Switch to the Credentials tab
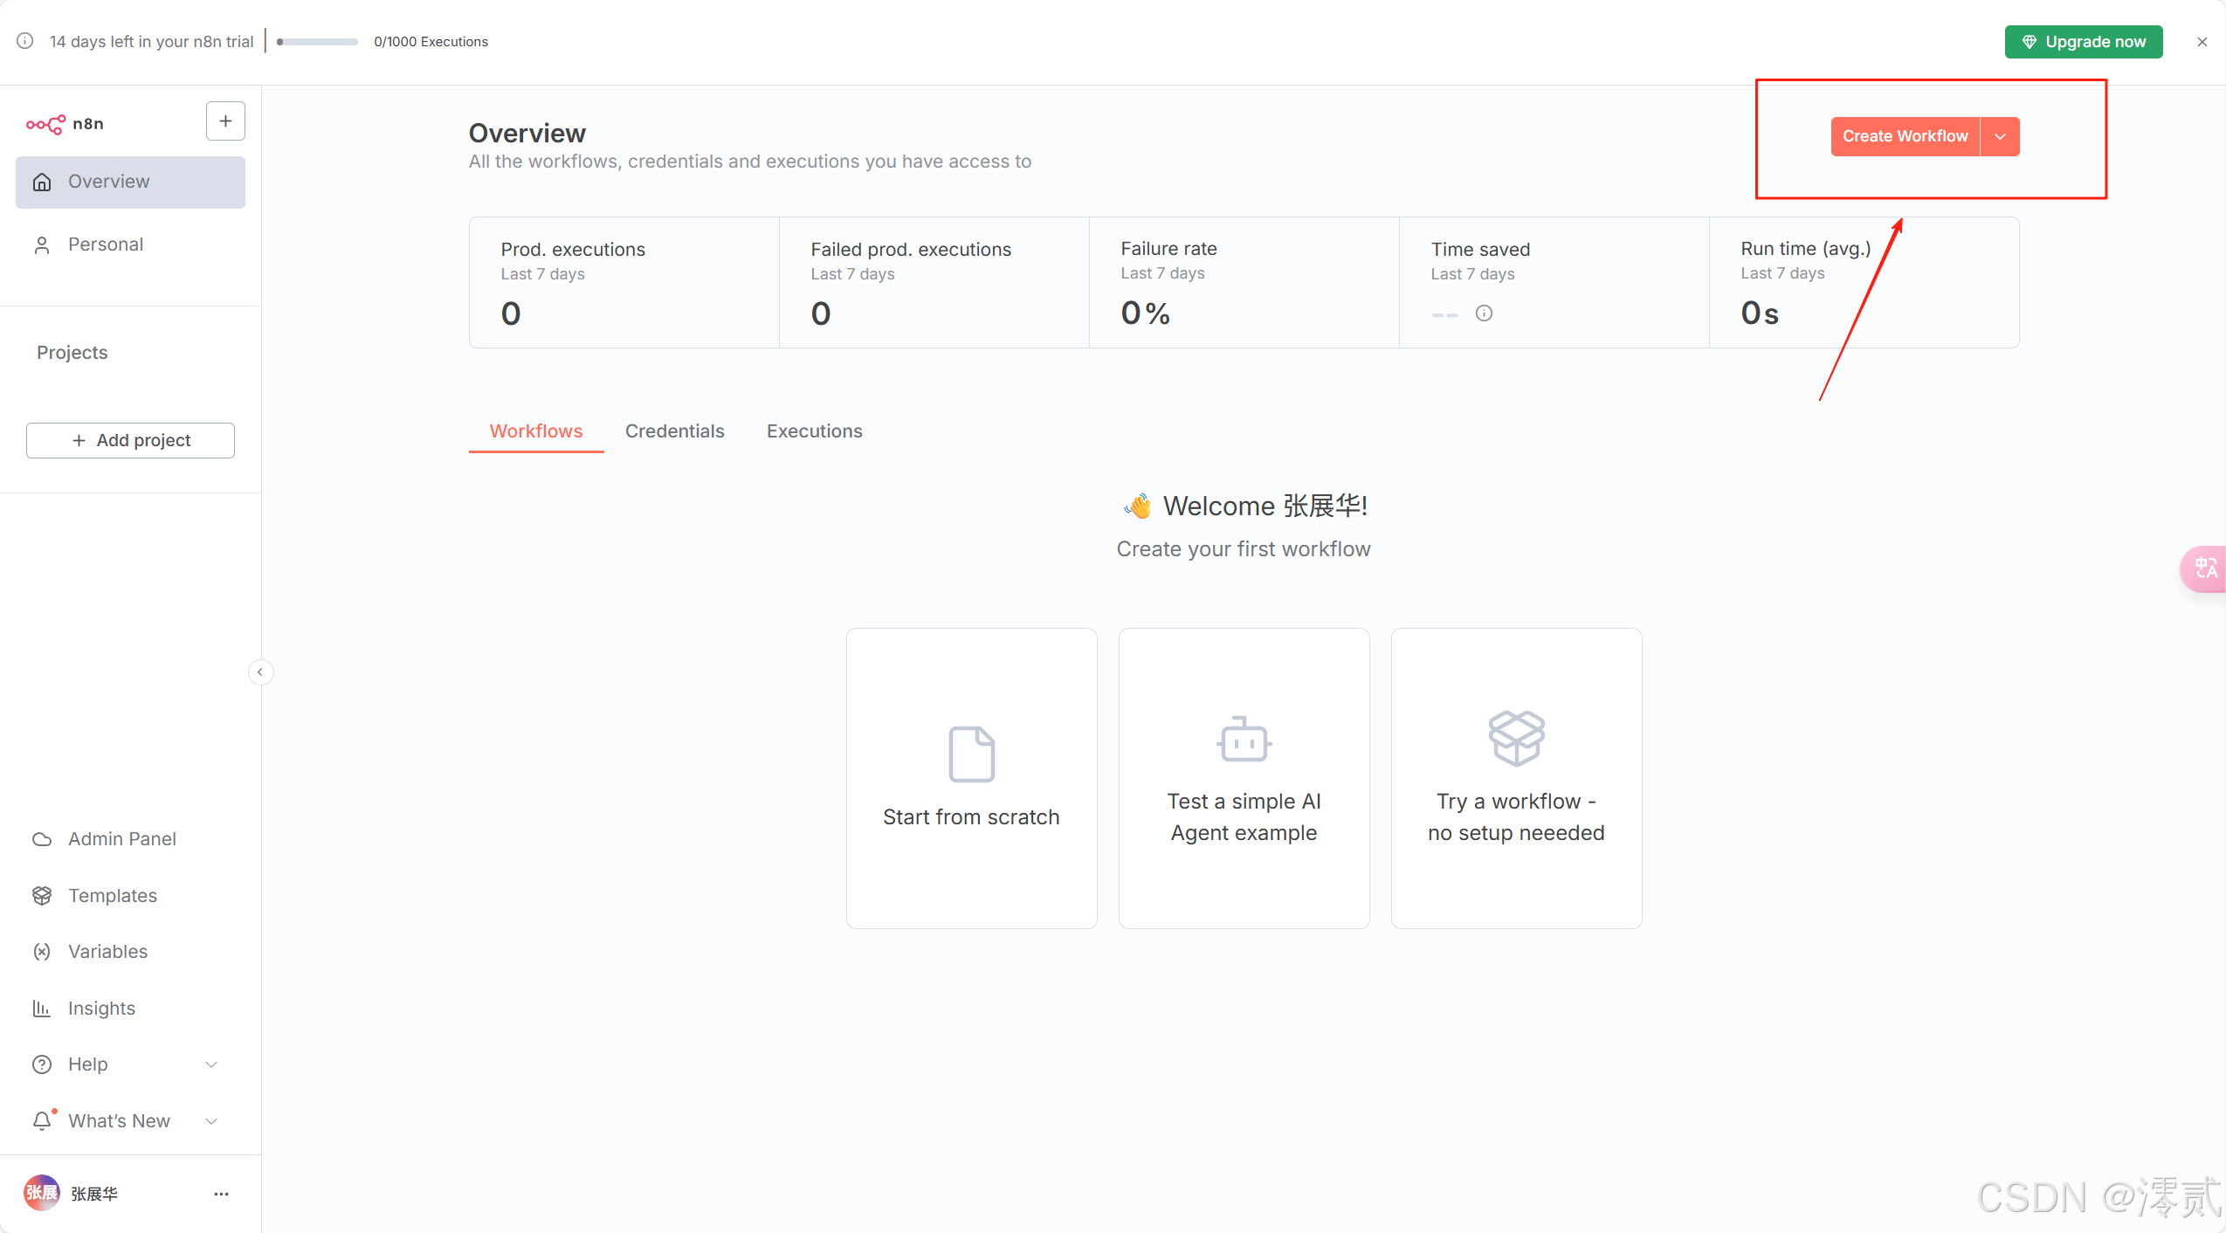 tap(674, 431)
